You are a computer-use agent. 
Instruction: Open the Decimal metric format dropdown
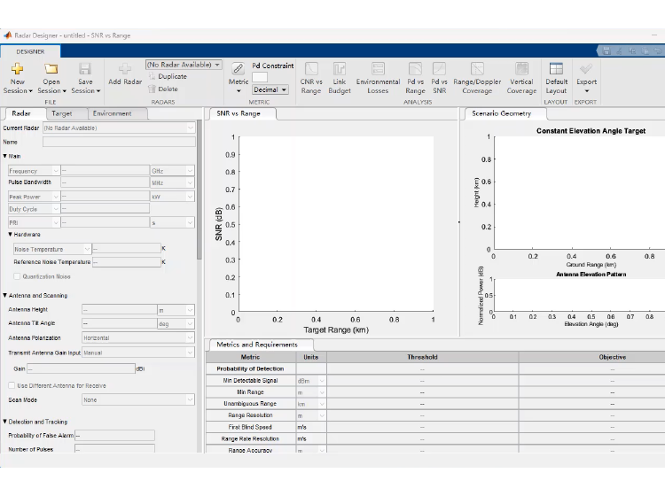point(270,89)
